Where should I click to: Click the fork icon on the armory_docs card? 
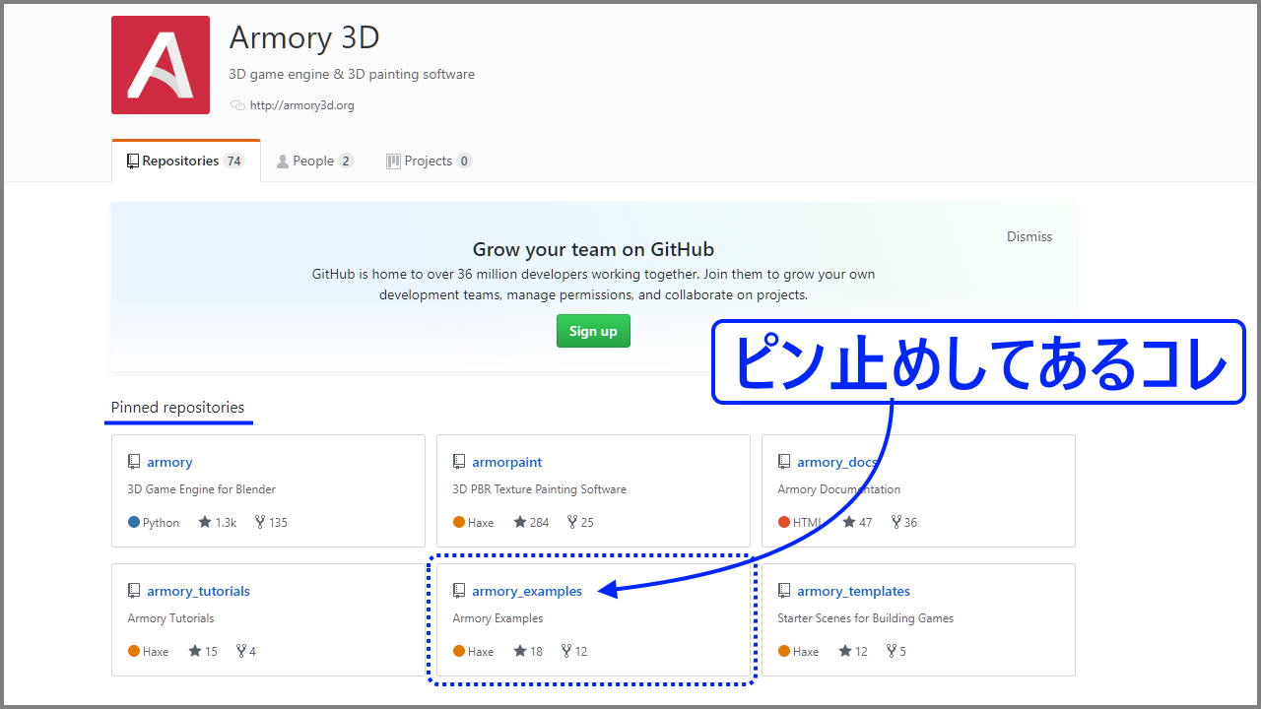896,522
